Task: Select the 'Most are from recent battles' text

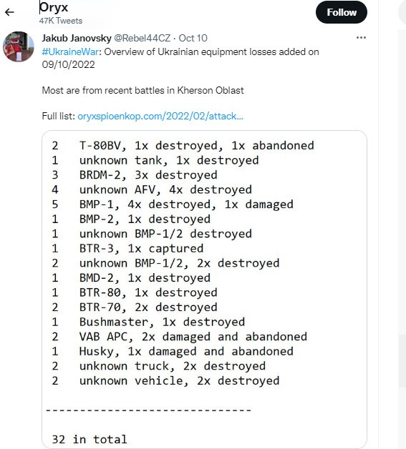Action: (x=142, y=91)
